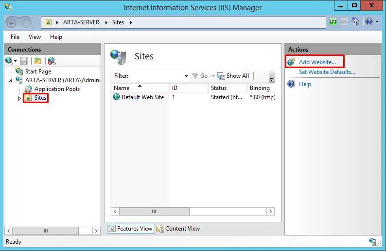Sort sites by the Binding column header
Screen dimensions: 386x251
tap(261, 88)
